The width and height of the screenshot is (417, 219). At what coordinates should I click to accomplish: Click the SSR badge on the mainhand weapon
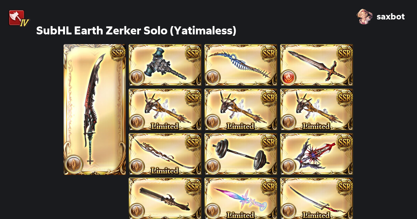[117, 53]
